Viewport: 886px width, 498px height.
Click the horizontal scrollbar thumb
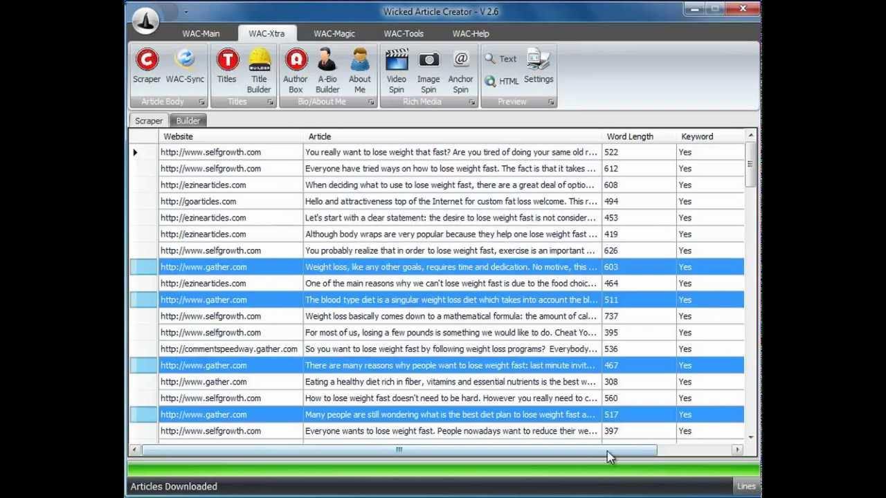(x=399, y=450)
